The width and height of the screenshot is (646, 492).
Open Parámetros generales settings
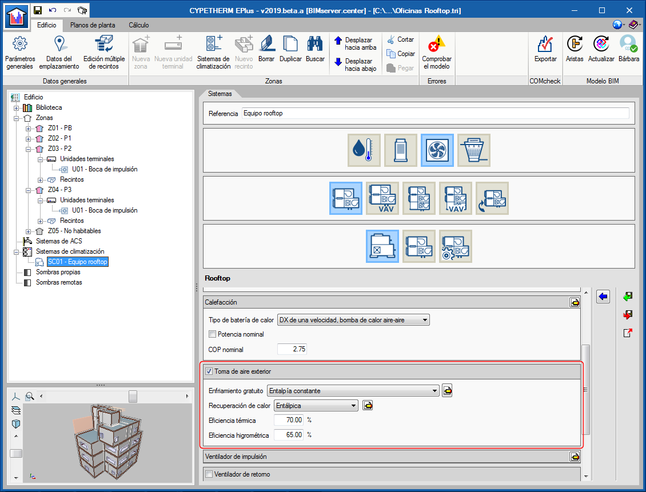click(x=20, y=53)
